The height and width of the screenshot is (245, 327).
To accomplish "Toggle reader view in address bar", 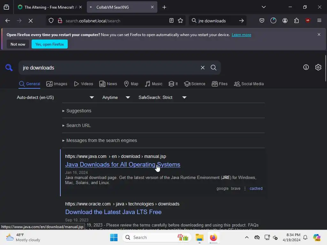I will point(171,21).
